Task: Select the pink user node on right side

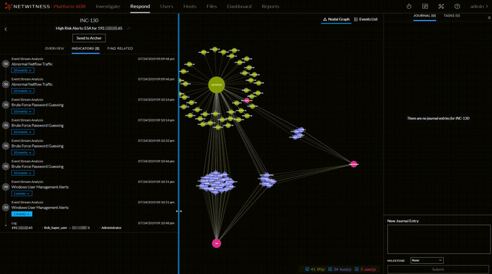Action: (354, 164)
